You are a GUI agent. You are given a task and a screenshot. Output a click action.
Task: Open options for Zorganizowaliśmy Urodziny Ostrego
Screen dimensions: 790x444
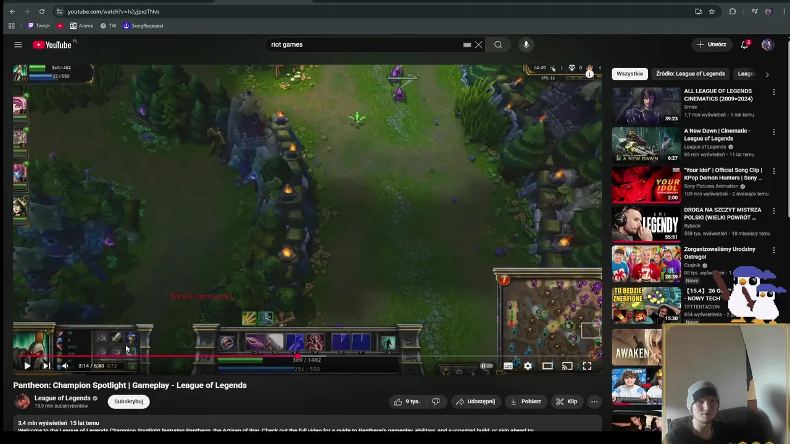tap(774, 250)
